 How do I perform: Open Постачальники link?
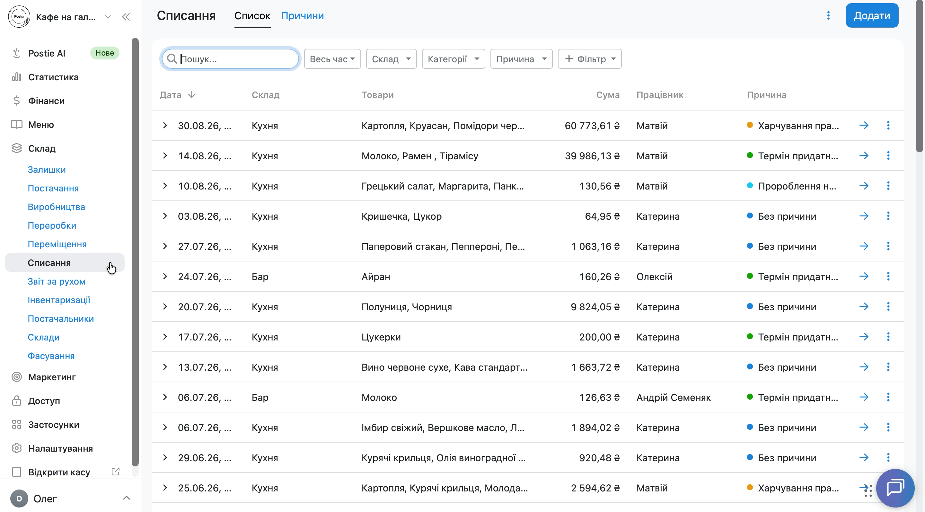pos(61,318)
